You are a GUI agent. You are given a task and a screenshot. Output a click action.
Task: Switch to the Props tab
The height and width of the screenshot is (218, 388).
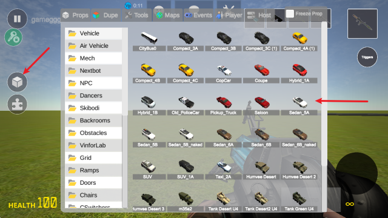(x=75, y=15)
